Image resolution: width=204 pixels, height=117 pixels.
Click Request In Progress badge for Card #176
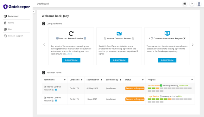[x=135, y=88]
